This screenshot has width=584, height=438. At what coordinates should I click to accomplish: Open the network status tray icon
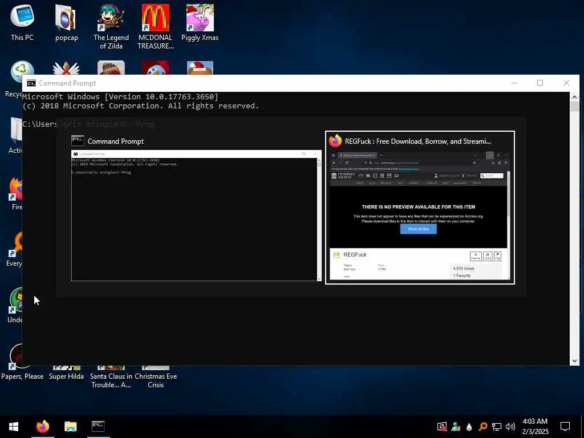497,427
